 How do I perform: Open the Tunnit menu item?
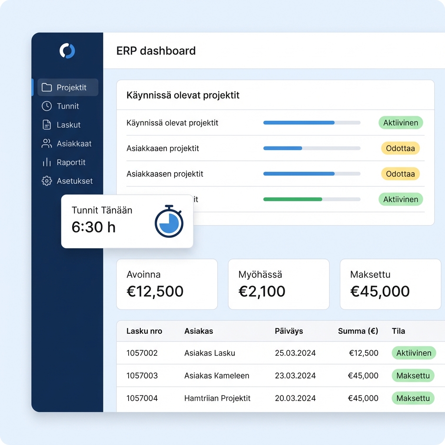click(x=68, y=106)
